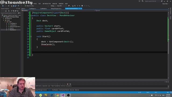The image size is (172, 97).
Task: Select DeckView.cs in Solution Explorer
Action: pyautogui.click(x=13, y=30)
